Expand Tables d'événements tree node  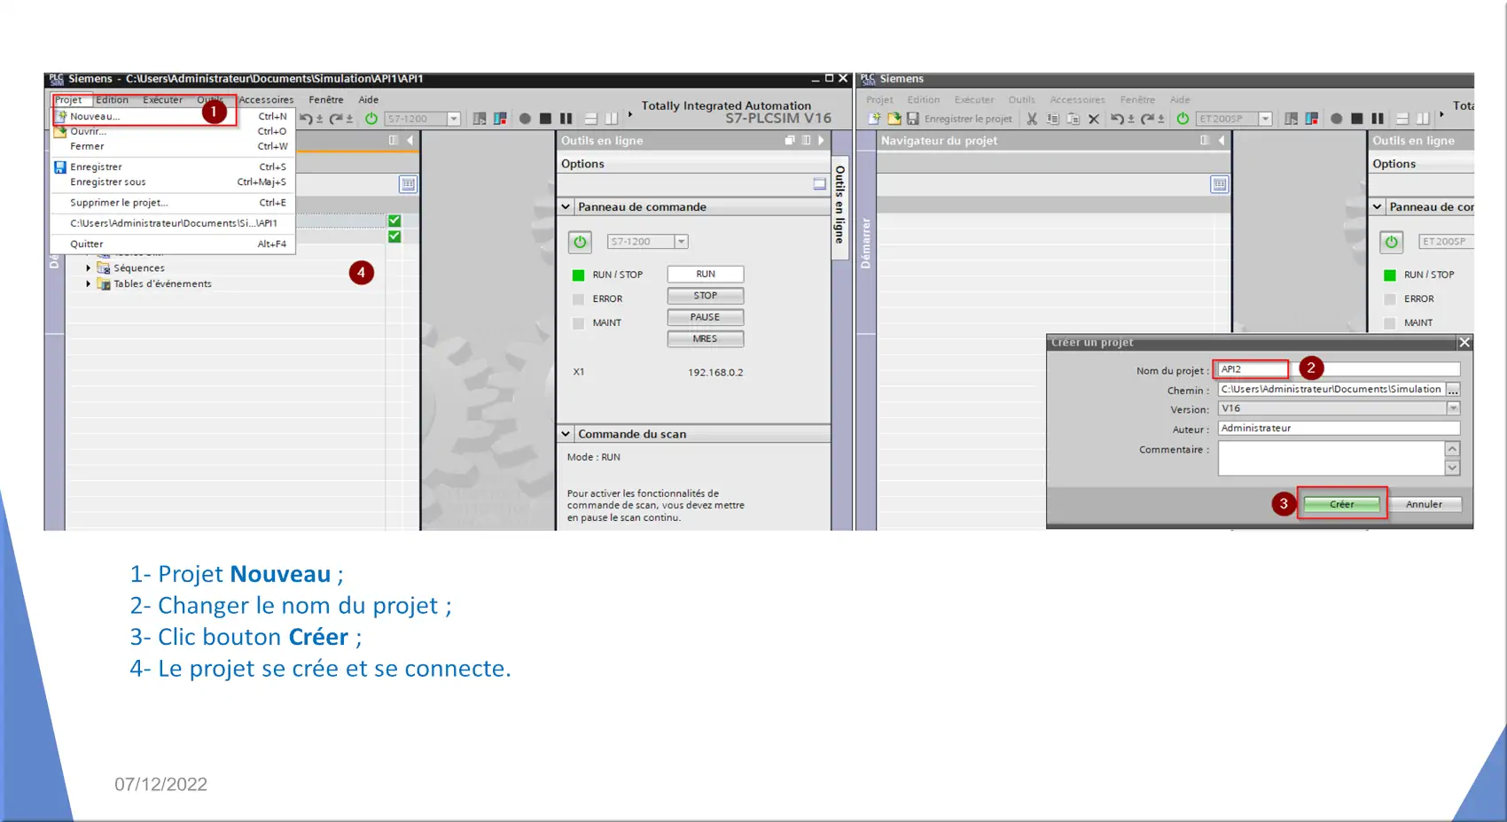[x=89, y=284]
